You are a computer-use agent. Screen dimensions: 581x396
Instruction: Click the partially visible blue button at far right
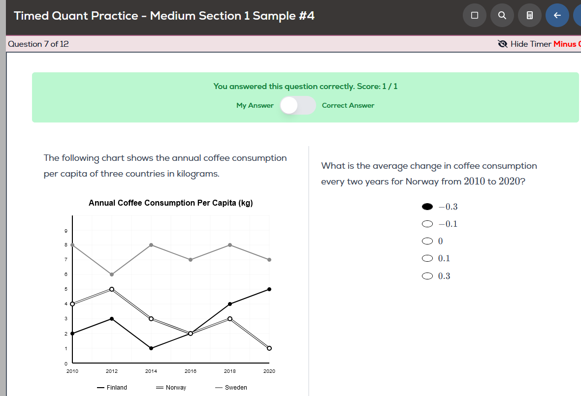(578, 16)
